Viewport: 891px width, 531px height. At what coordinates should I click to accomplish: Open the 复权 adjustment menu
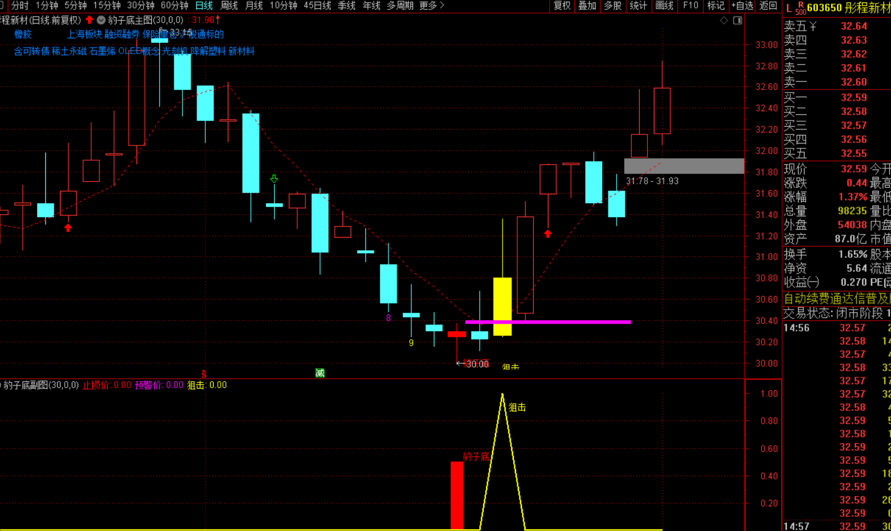pos(562,6)
